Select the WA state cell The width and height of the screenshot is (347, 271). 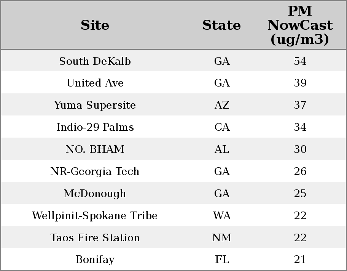pos(222,216)
